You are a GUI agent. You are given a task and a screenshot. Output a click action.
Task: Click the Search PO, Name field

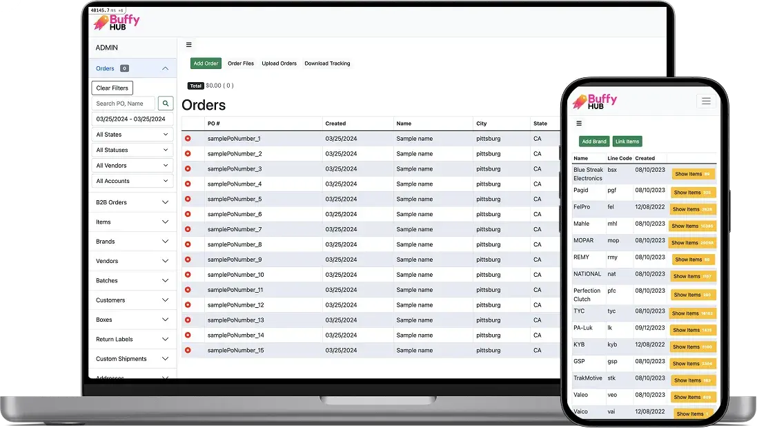point(123,104)
